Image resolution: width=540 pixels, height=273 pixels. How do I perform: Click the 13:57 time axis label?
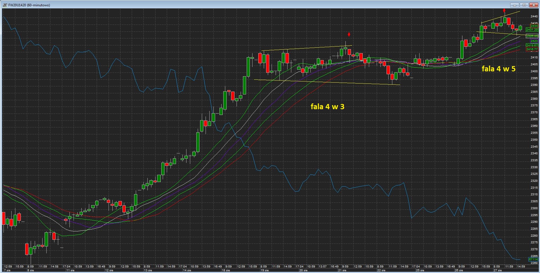(x=323, y=267)
